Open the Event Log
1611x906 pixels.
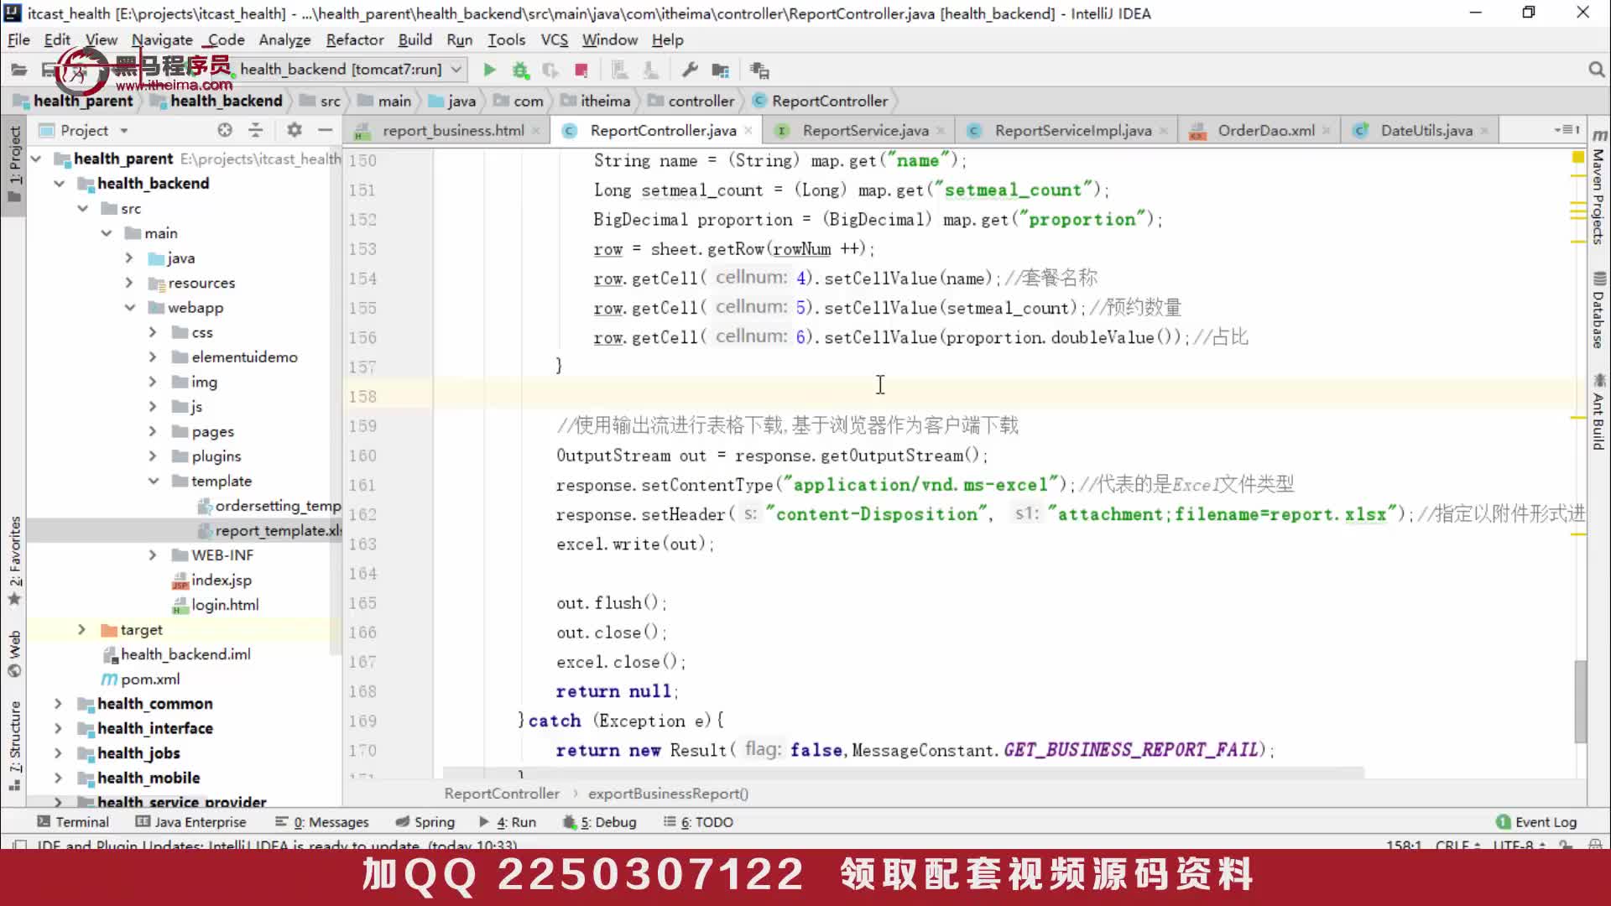[1536, 822]
